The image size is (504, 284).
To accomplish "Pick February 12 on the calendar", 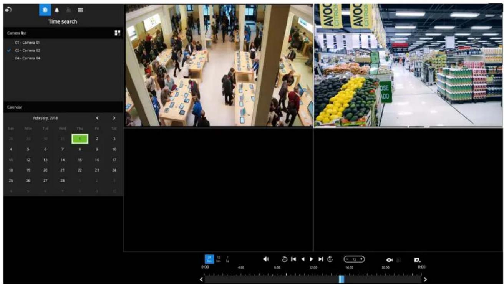I will coord(28,159).
